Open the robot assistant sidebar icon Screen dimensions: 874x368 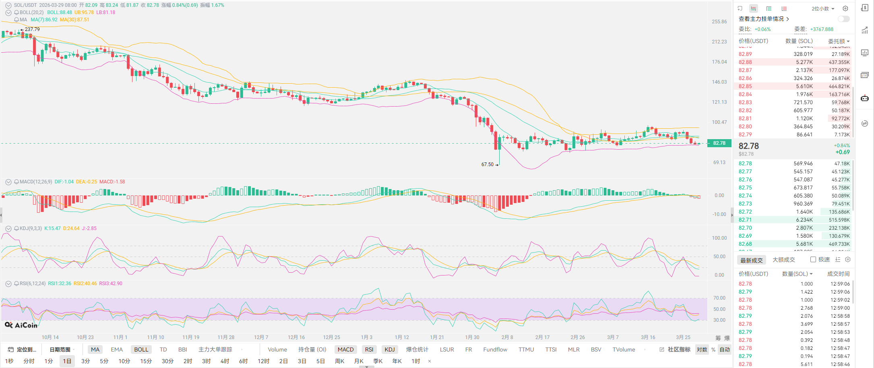coord(864,98)
